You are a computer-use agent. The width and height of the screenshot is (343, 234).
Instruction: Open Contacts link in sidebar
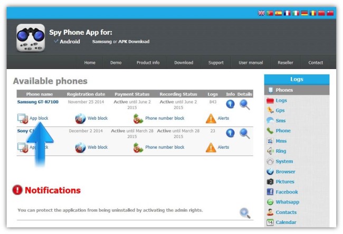click(286, 212)
